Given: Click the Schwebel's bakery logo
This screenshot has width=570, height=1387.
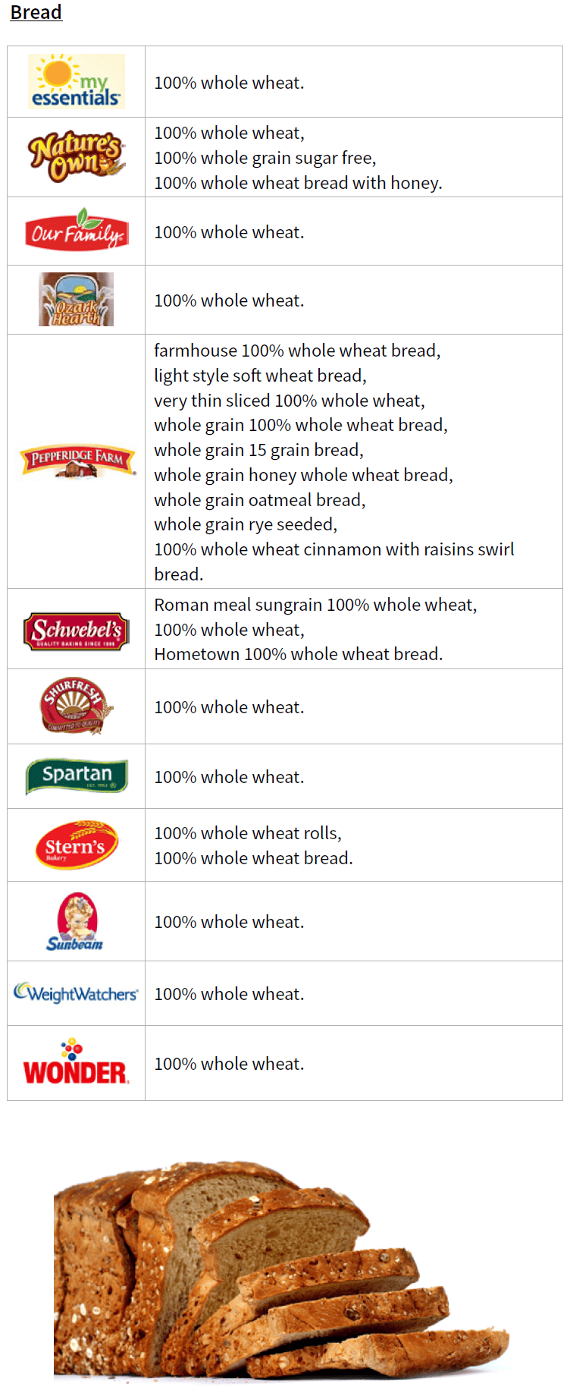Looking at the screenshot, I should click(76, 631).
